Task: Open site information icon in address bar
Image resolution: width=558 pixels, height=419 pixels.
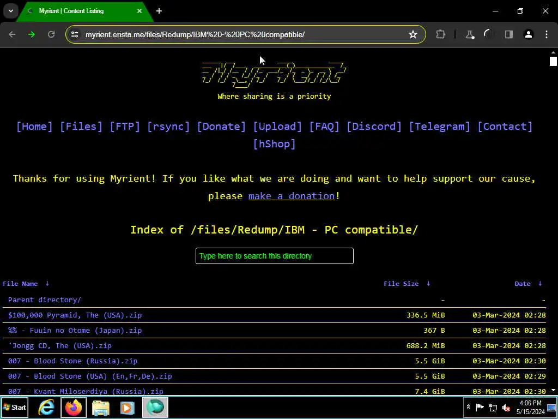Action: pyautogui.click(x=75, y=34)
